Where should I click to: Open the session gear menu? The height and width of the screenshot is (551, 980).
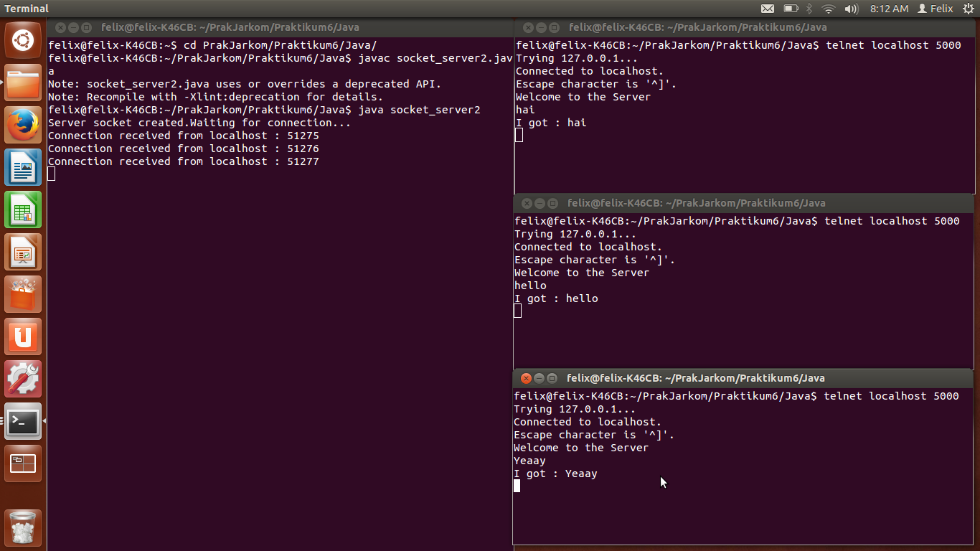coord(970,9)
